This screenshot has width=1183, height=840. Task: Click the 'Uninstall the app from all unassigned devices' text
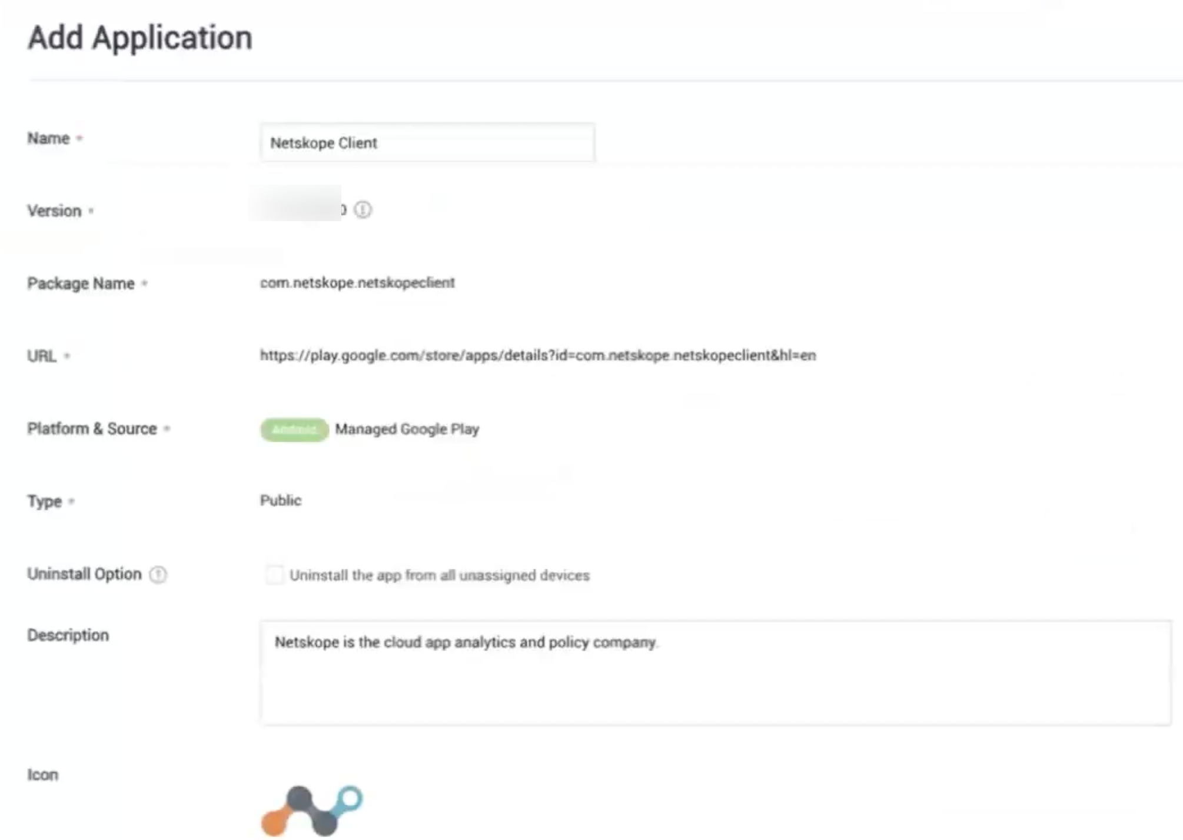(x=440, y=575)
